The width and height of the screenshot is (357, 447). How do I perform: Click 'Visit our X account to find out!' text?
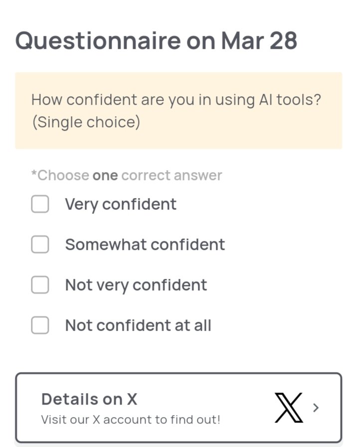[x=131, y=419]
